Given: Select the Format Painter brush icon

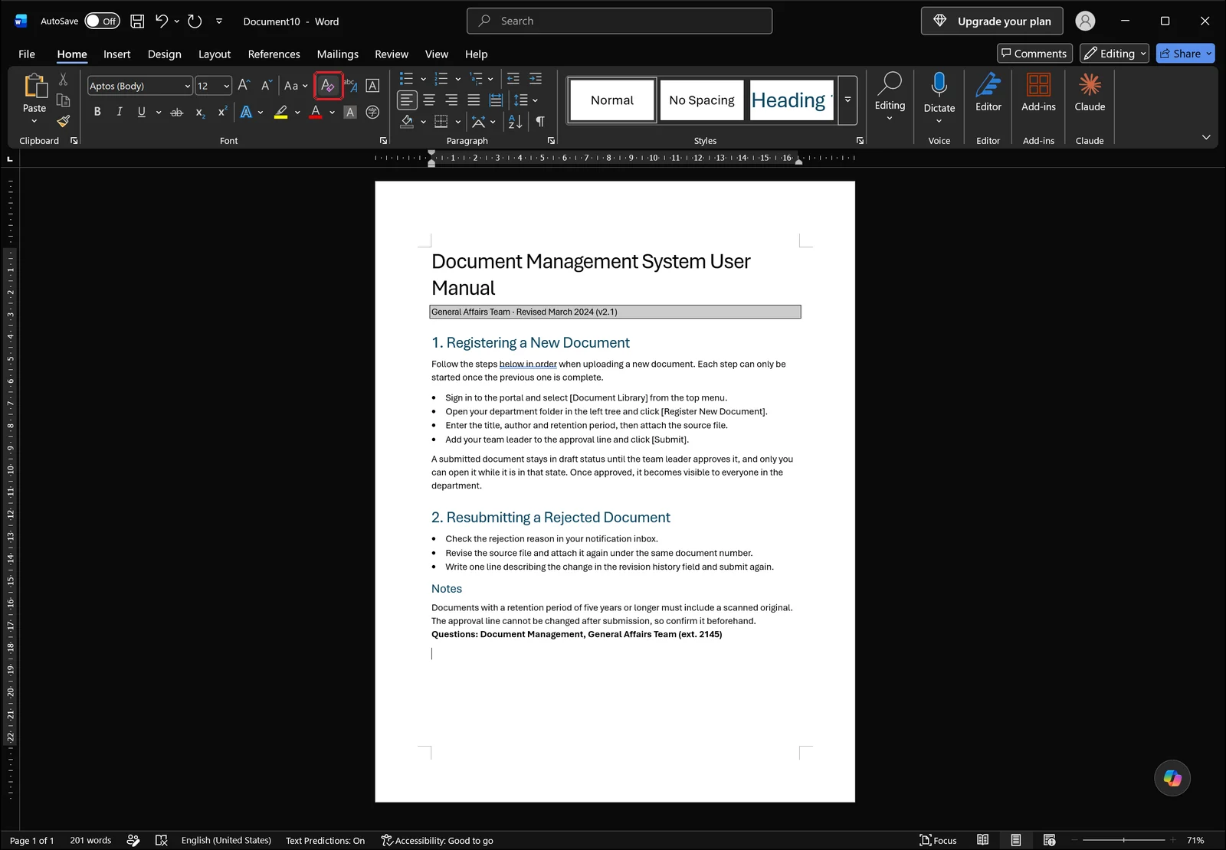Looking at the screenshot, I should pos(64,121).
